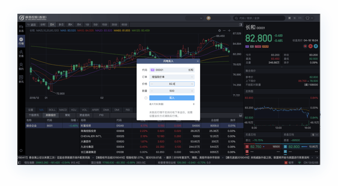
Task: Click the search magnifier icon
Action: [236, 18]
